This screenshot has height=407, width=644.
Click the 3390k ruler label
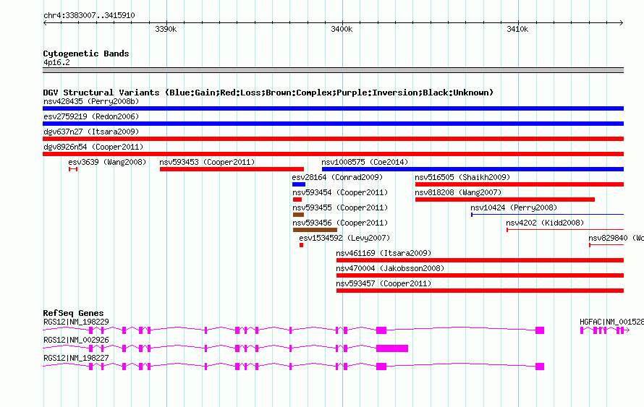click(166, 29)
